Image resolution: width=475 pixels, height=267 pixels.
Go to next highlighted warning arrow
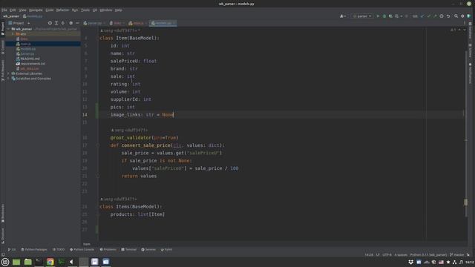coord(465,30)
